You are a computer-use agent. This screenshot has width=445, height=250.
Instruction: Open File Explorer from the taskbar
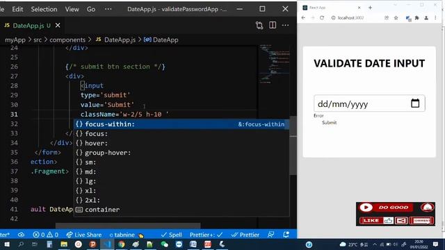[x=64, y=244]
